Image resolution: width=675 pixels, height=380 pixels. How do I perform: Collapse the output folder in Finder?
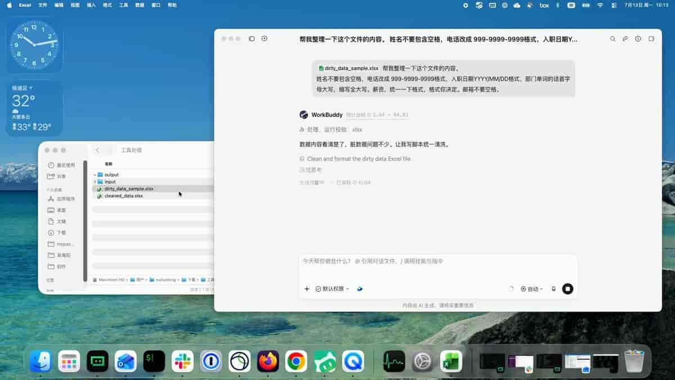[95, 175]
